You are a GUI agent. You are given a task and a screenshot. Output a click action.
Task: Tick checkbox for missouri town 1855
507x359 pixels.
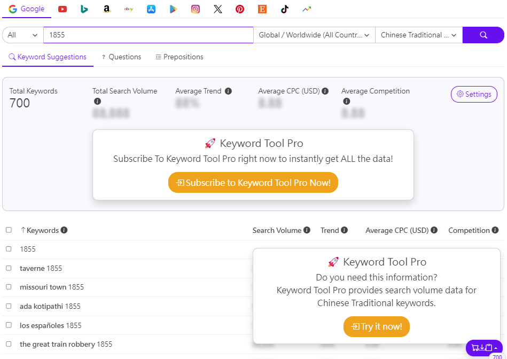(9, 287)
